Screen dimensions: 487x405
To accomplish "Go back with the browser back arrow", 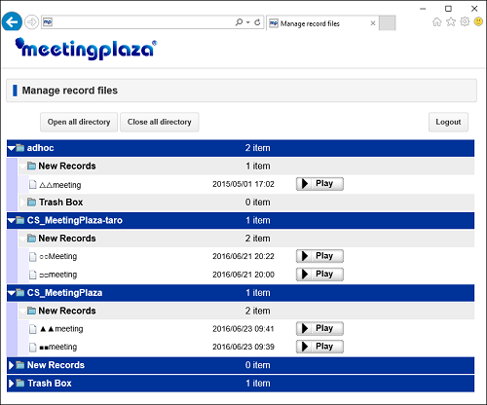I will click(x=12, y=21).
